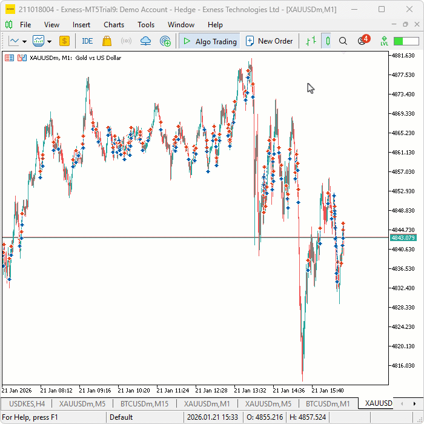Click the 21 Jan 13:32 time axis label
The height and width of the screenshot is (424, 424).
pos(250,391)
